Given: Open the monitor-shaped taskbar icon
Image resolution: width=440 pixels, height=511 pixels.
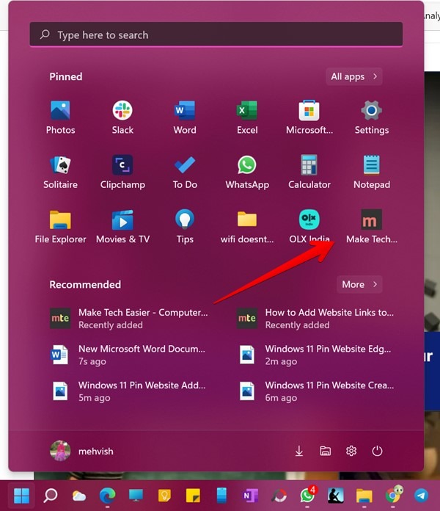Looking at the screenshot, I should (x=136, y=496).
